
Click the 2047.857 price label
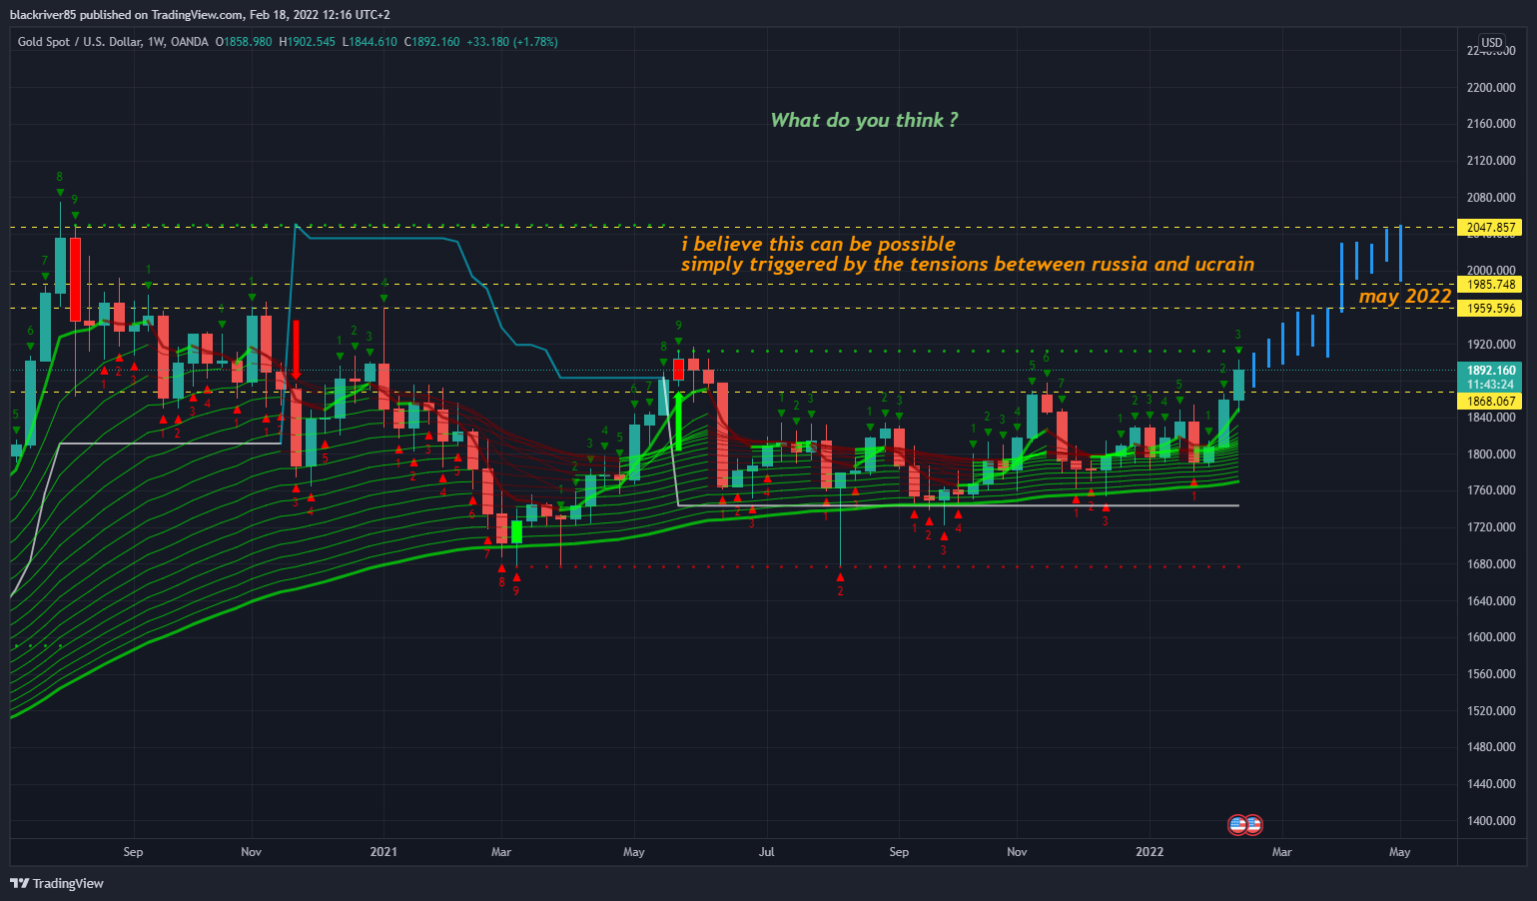[1490, 228]
